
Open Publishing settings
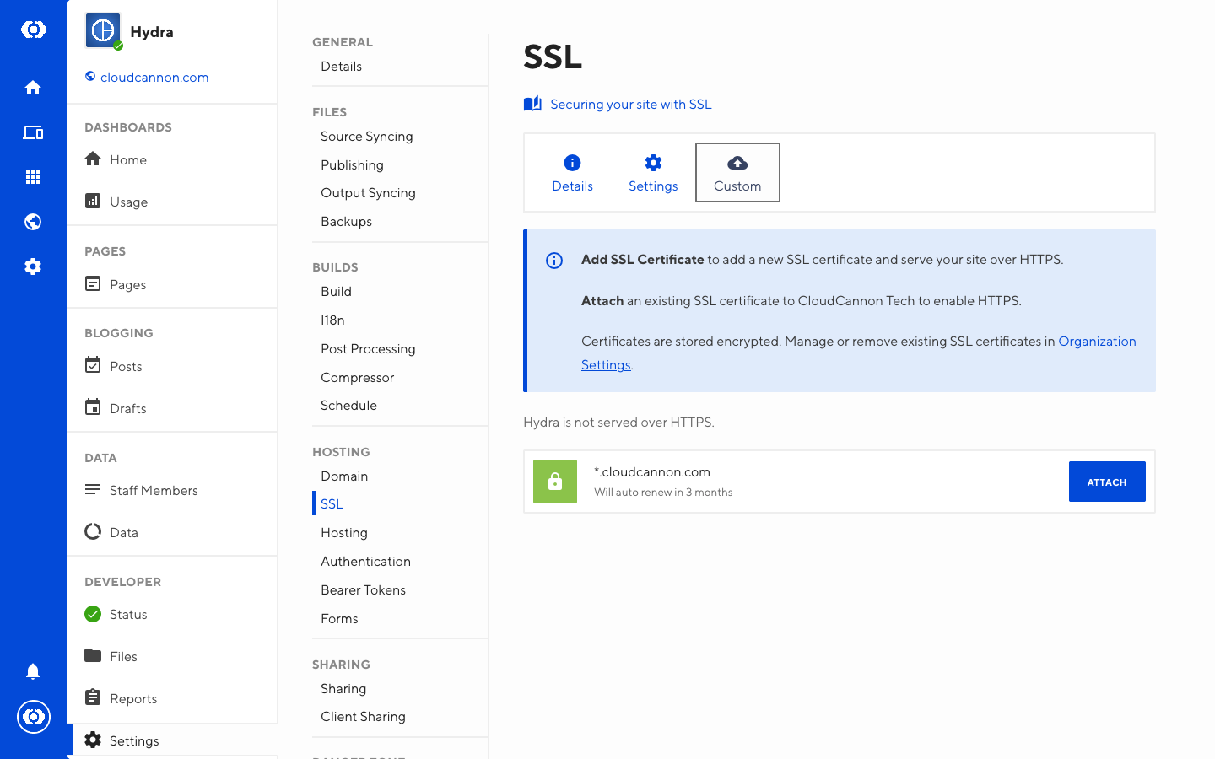point(352,165)
